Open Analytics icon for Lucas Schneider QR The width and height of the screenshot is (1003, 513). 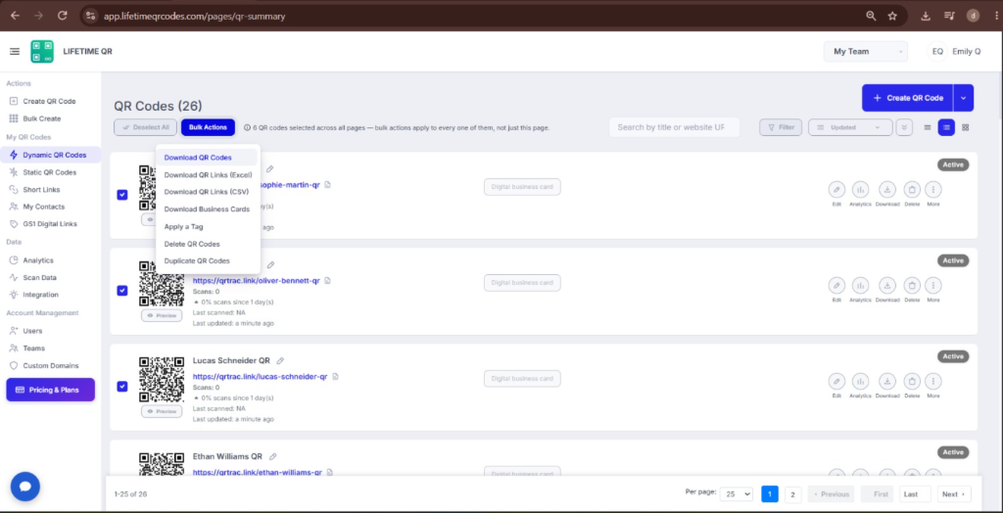[x=860, y=381]
